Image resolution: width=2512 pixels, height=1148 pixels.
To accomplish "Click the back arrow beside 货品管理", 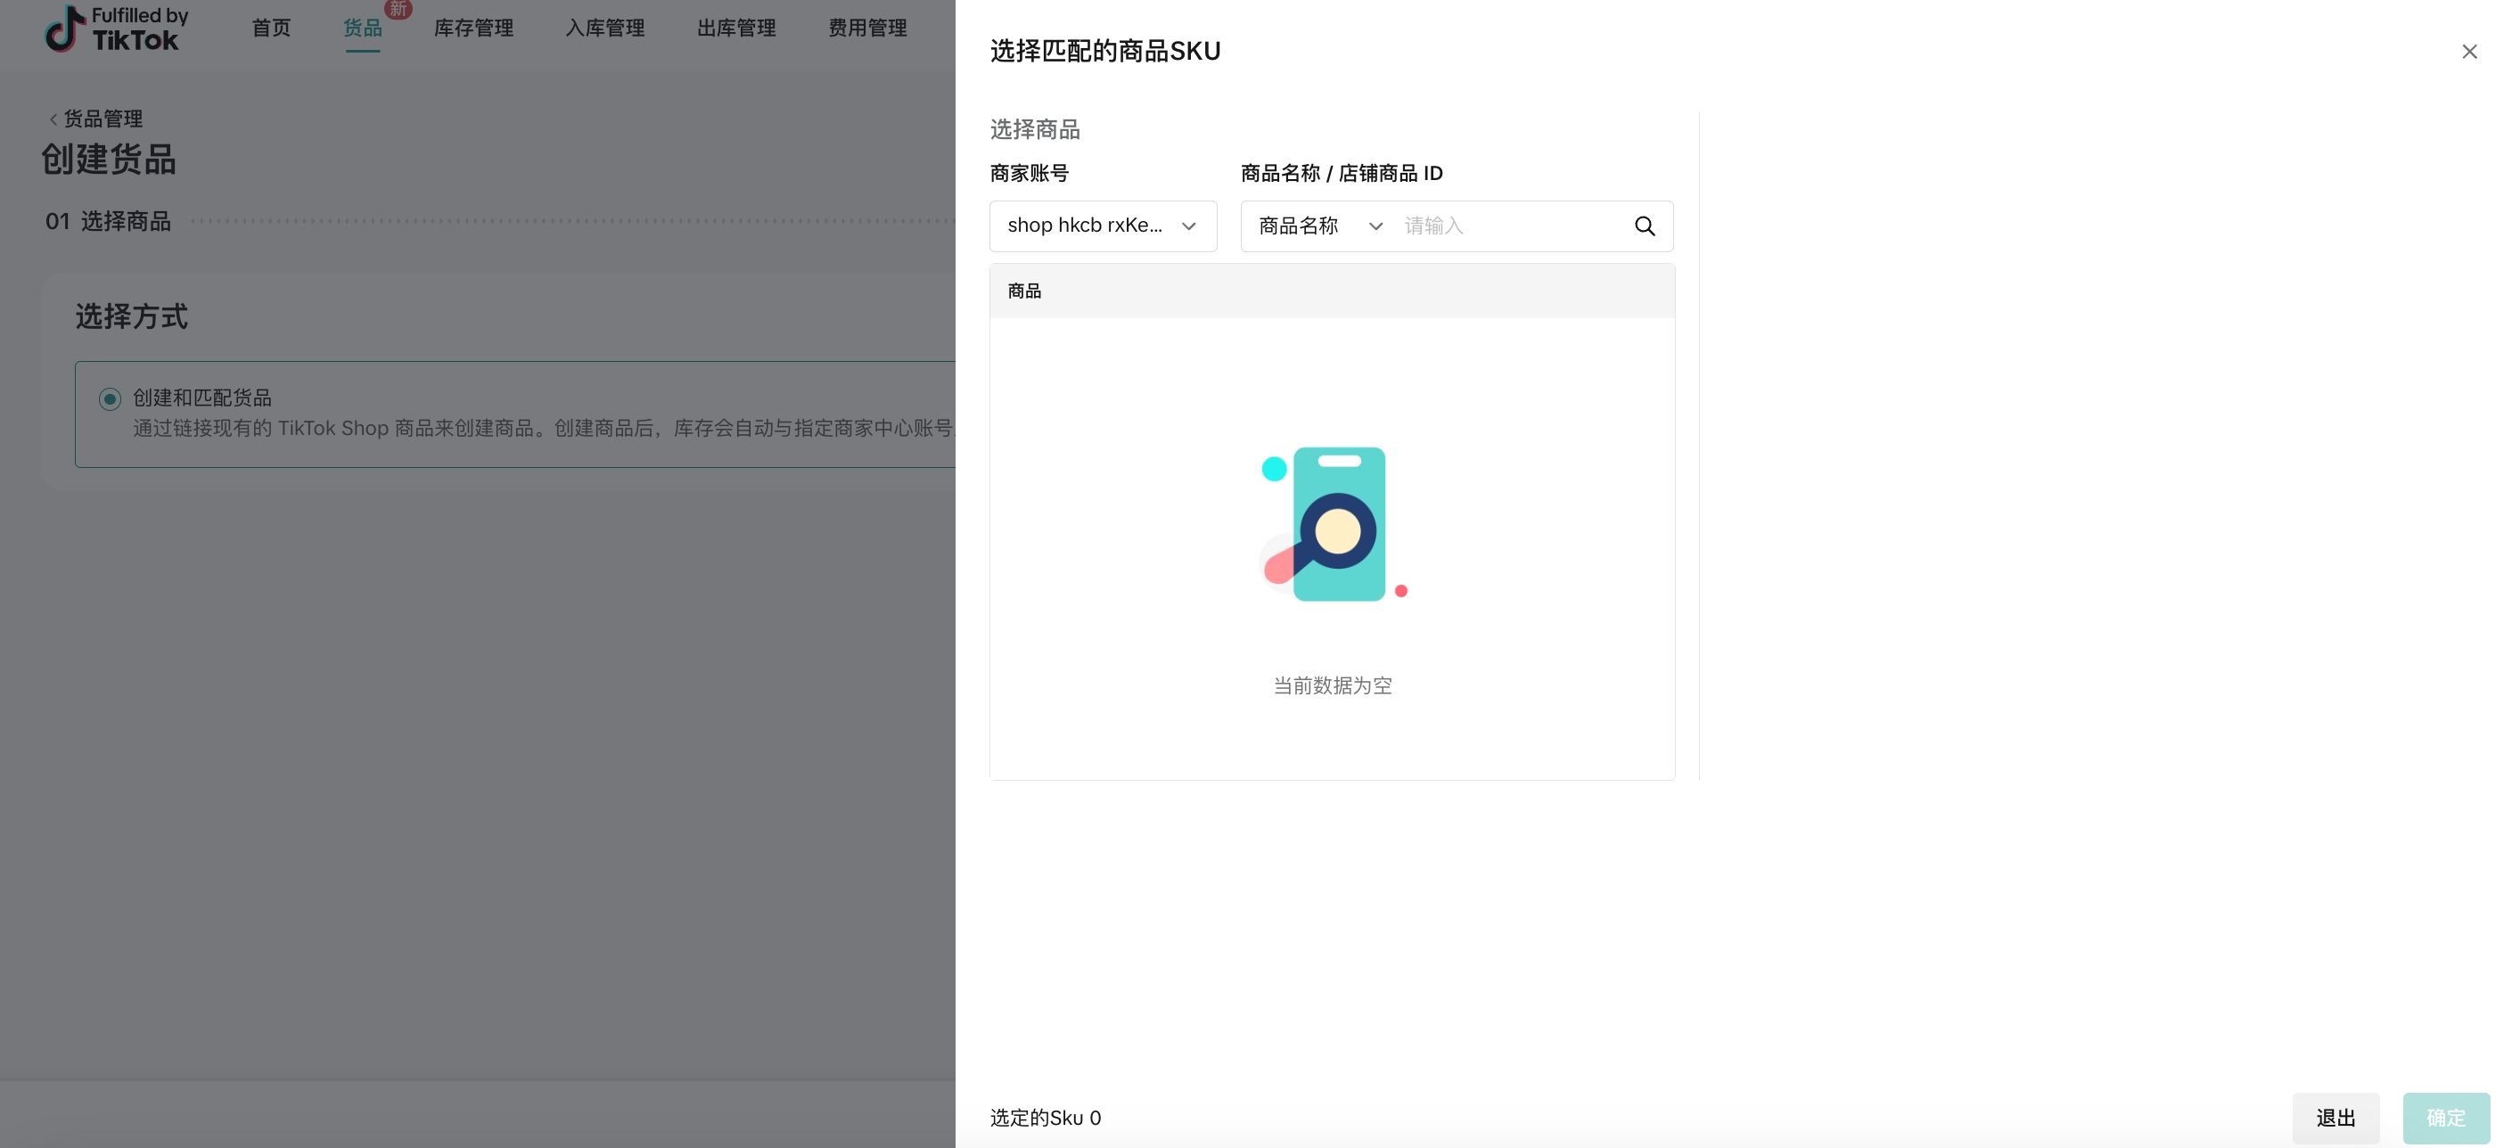I will tap(53, 119).
